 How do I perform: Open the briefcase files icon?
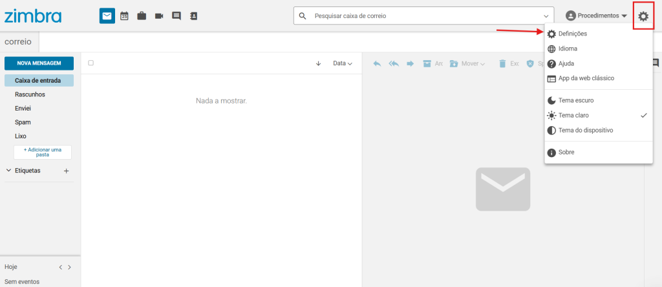142,16
